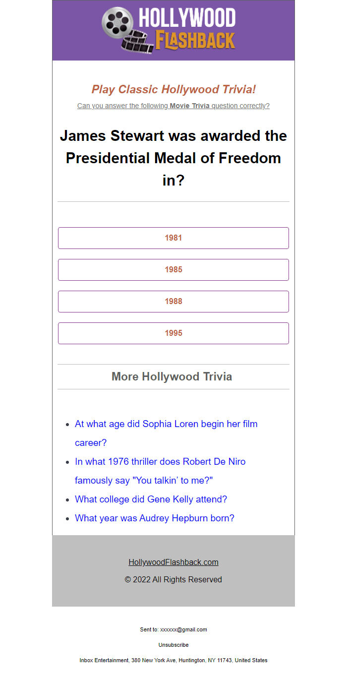This screenshot has width=347, height=683.
Task: Click the "© 2022 All Rights Reserved" text
Action: (x=173, y=579)
